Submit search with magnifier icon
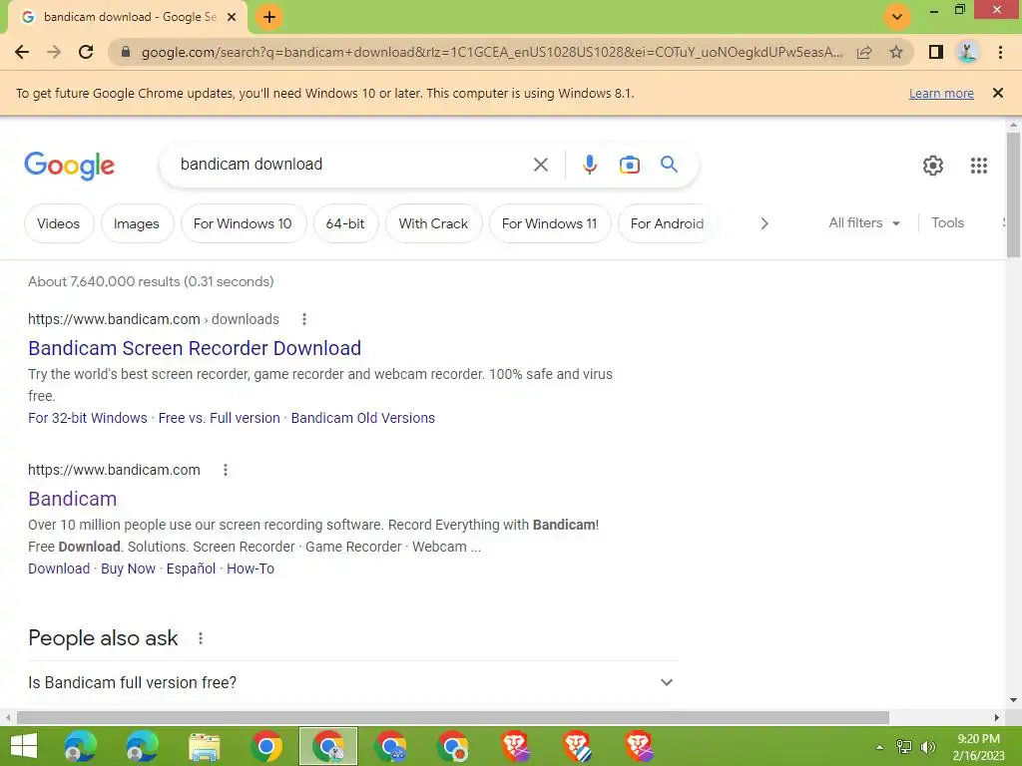 669,165
